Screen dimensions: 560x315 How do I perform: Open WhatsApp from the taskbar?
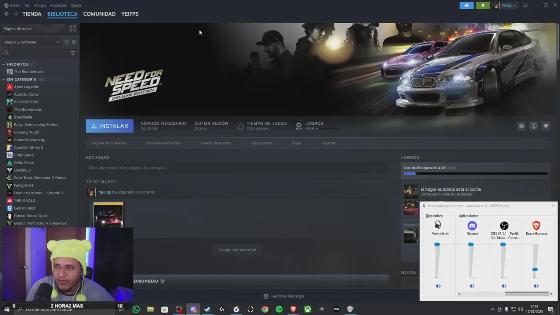point(136,309)
